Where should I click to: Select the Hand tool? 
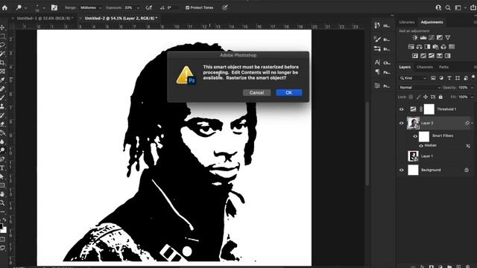pyautogui.click(x=2, y=194)
